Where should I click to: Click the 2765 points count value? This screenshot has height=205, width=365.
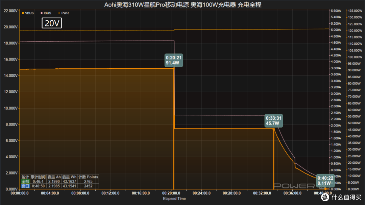point(88,181)
